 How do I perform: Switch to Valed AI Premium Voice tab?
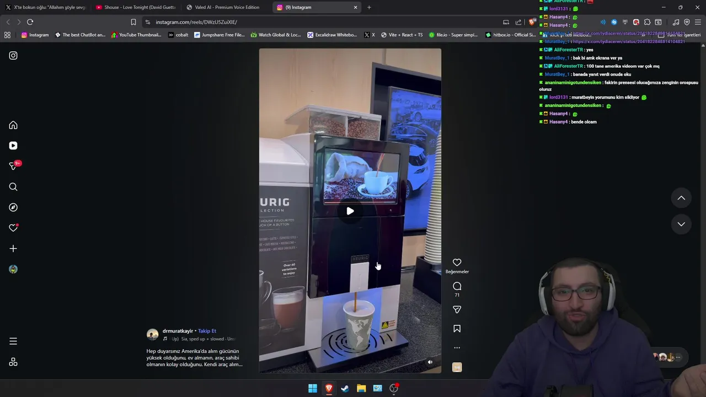(227, 7)
